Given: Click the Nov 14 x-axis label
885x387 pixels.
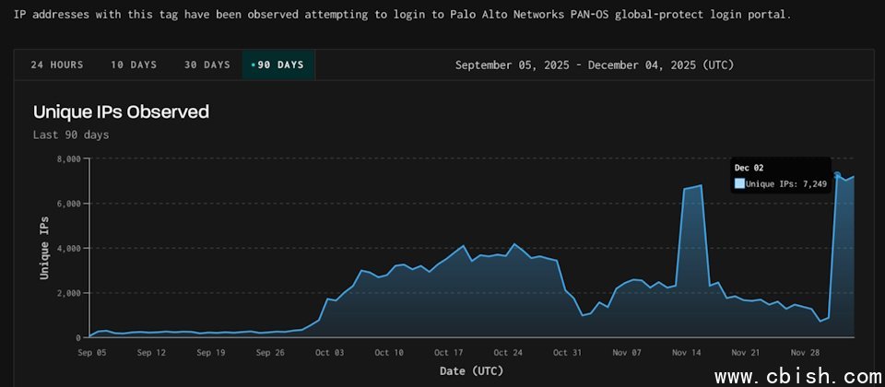Looking at the screenshot, I should point(685,352).
